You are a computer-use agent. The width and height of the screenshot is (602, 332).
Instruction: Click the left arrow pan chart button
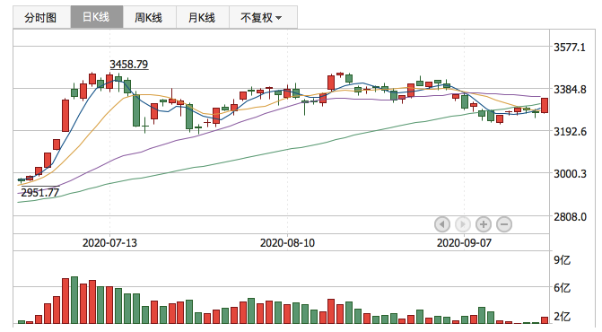pyautogui.click(x=442, y=224)
